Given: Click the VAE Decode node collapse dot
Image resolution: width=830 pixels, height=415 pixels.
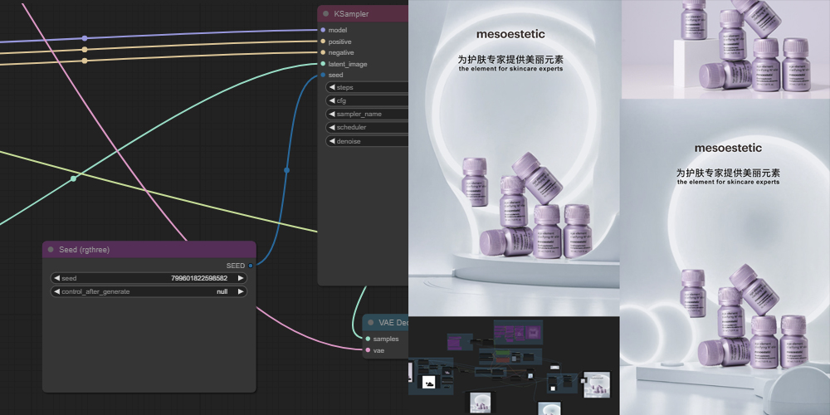Looking at the screenshot, I should pos(370,322).
